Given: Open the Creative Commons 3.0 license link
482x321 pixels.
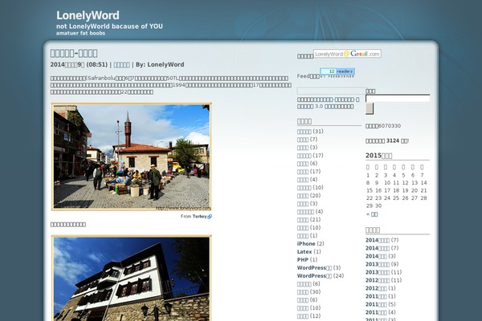Looking at the screenshot, I should pos(328,103).
